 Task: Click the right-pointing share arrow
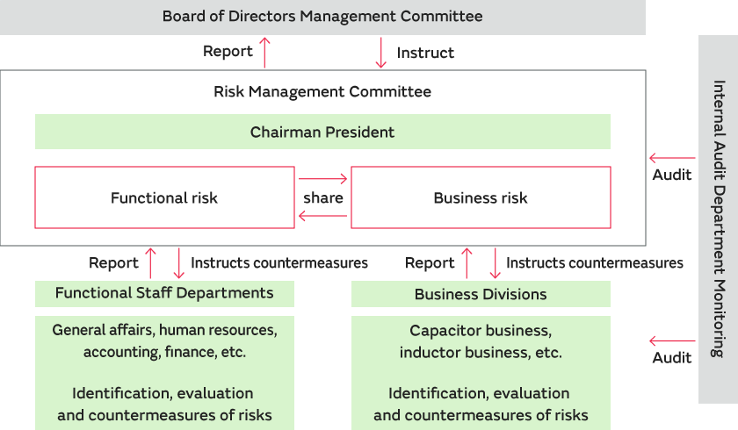(x=322, y=179)
